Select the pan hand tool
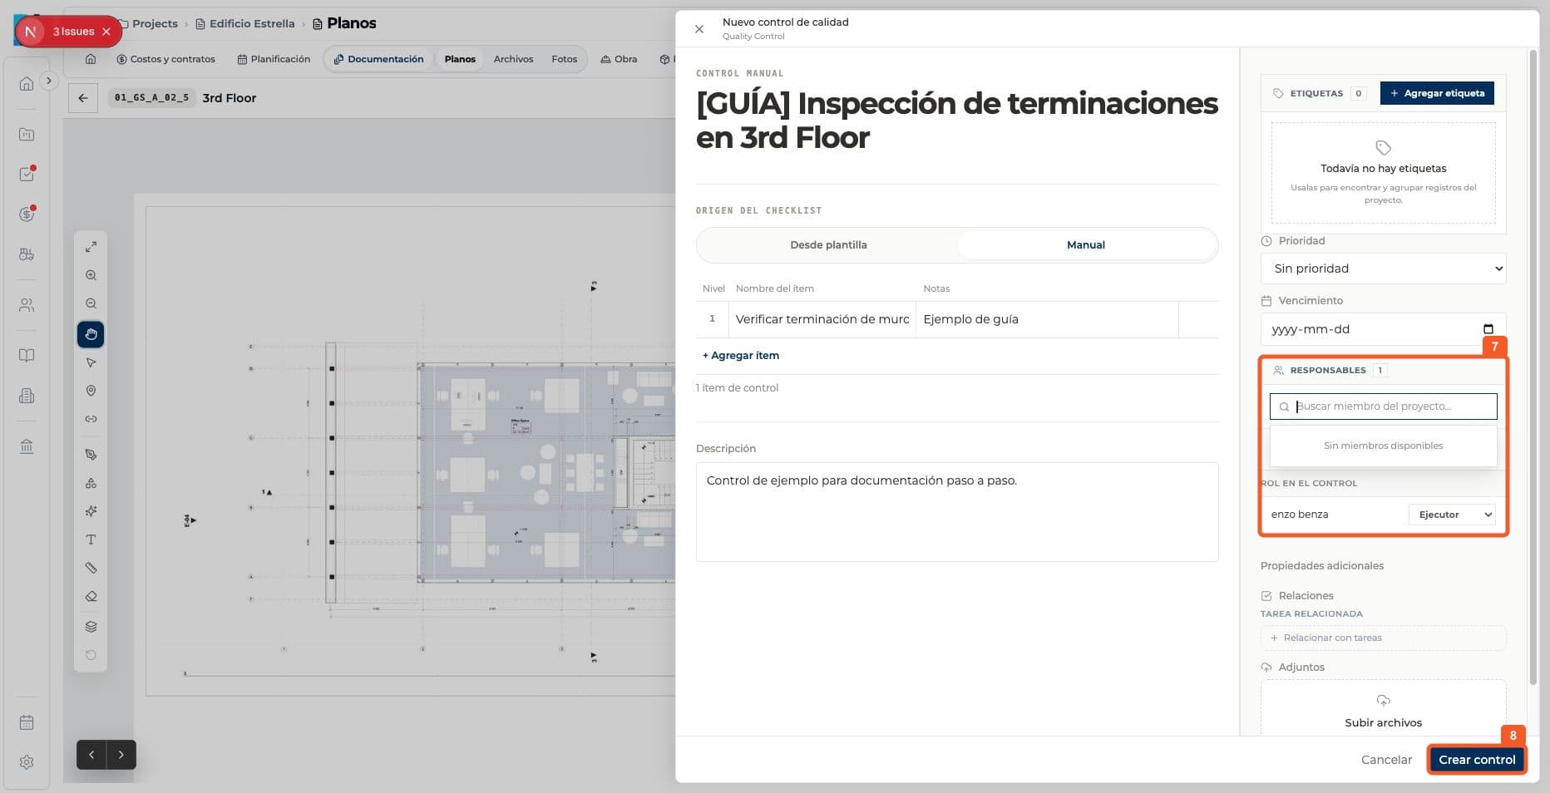The image size is (1550, 793). (91, 334)
